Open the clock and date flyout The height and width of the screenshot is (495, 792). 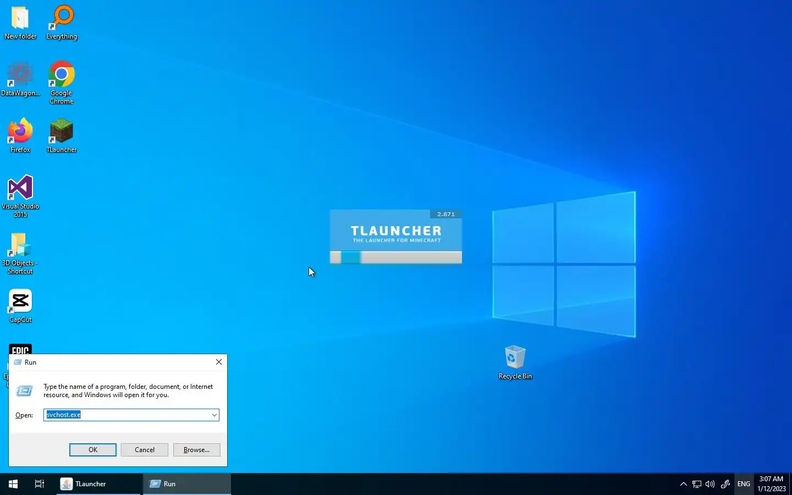(771, 484)
